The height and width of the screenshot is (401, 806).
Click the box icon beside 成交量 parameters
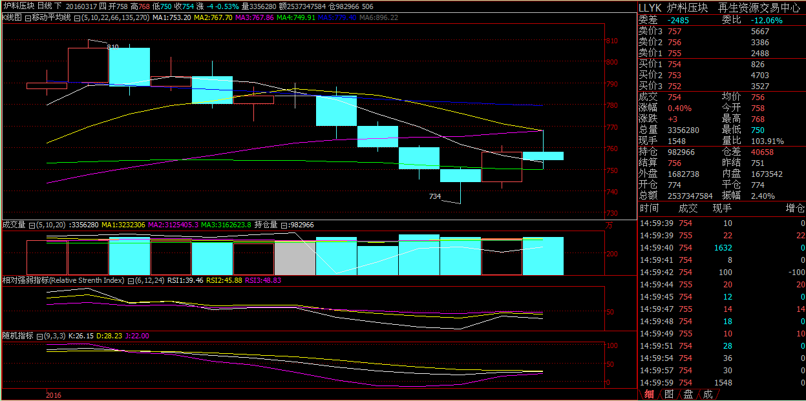click(32, 225)
